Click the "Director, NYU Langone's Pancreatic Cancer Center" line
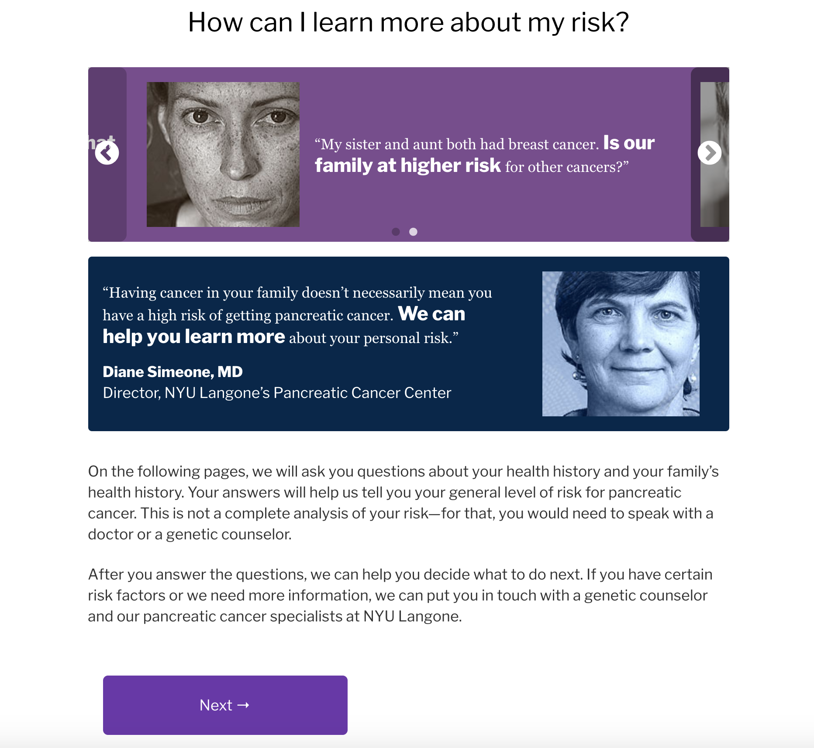Image resolution: width=814 pixels, height=748 pixels. [277, 393]
